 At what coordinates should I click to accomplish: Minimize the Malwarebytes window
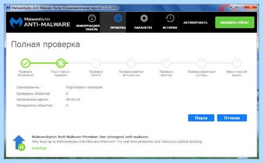(x=233, y=7)
